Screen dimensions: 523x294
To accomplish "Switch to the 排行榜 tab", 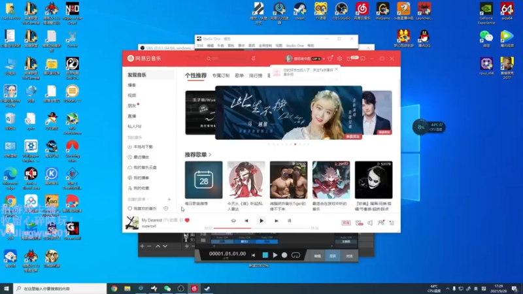I will coord(256,76).
